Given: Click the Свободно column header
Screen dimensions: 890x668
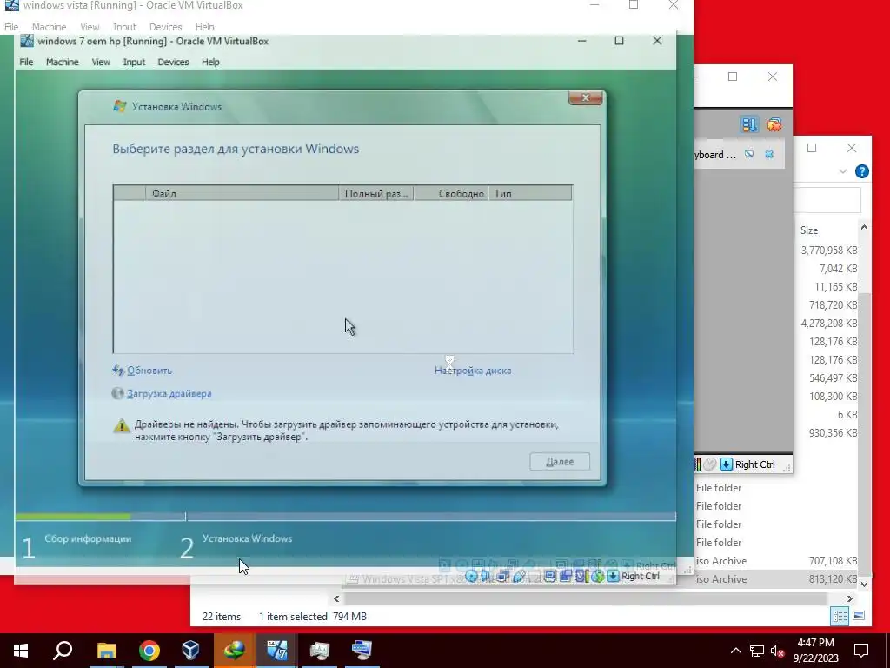Looking at the screenshot, I should (x=451, y=193).
